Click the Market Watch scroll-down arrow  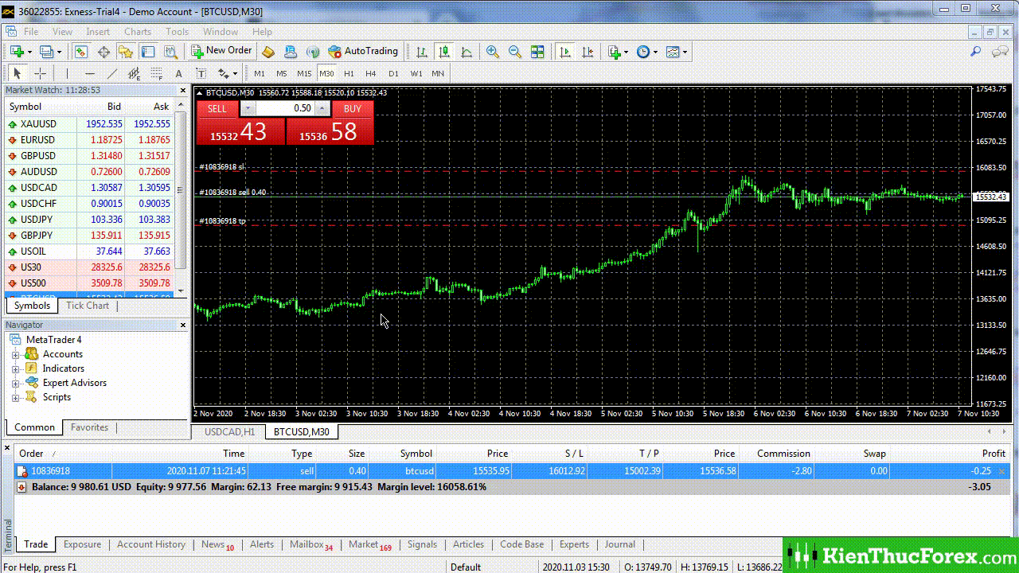[182, 290]
